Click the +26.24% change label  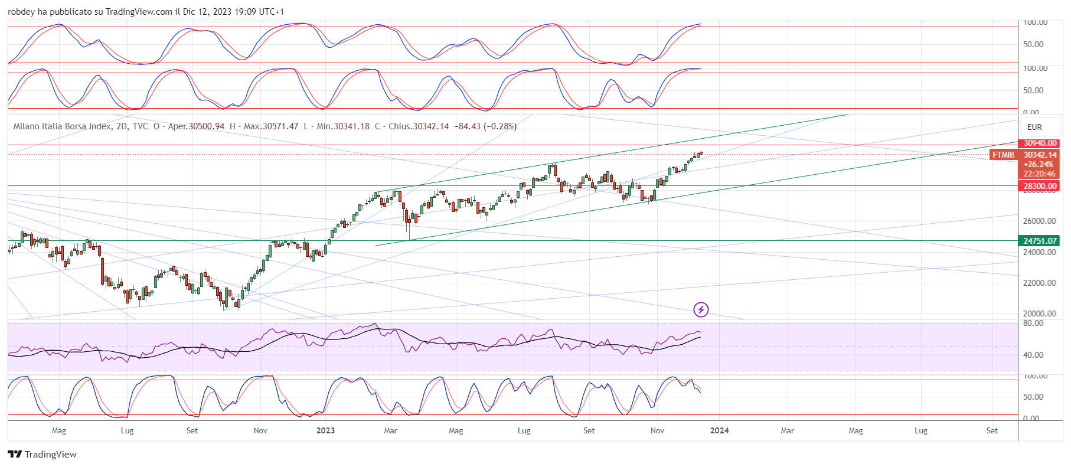[x=1040, y=164]
